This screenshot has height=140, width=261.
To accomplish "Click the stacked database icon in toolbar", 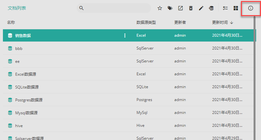I will click(x=211, y=8).
